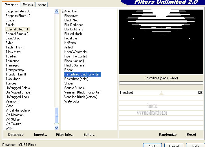
Task: Open Filter Info...
Action: click(65, 134)
